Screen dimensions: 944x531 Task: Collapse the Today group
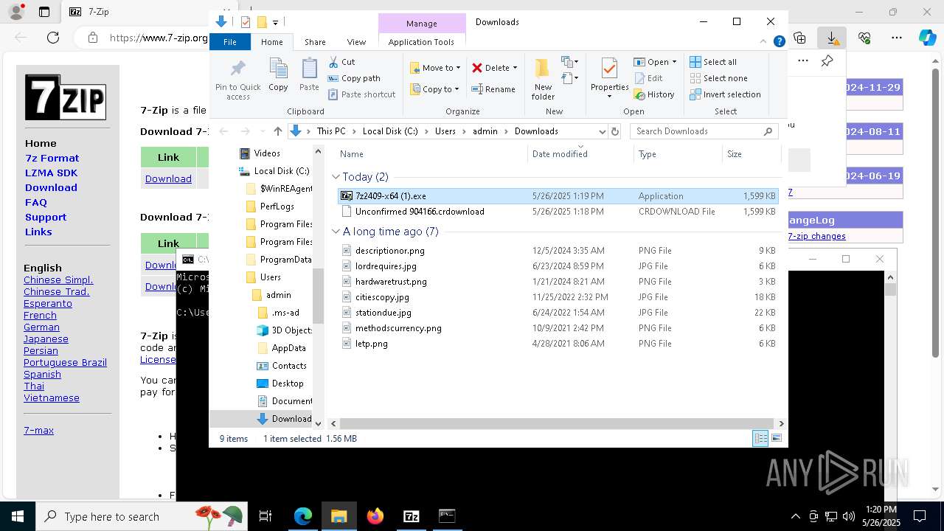pos(336,177)
